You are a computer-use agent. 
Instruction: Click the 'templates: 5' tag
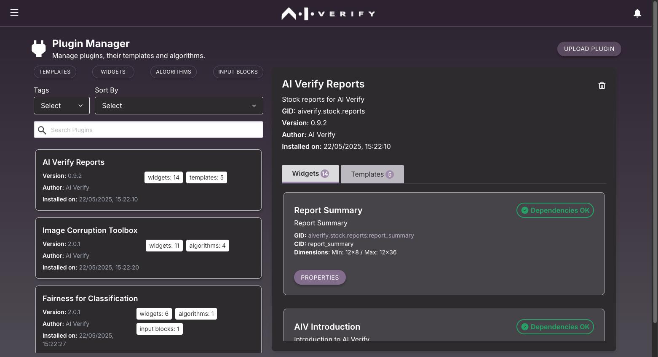point(206,177)
